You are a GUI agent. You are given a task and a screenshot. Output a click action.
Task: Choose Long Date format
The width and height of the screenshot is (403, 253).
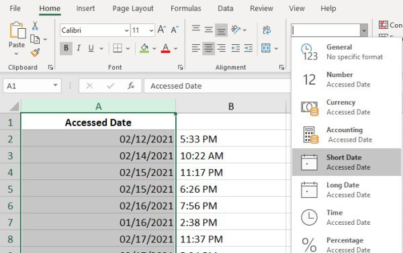pyautogui.click(x=347, y=190)
